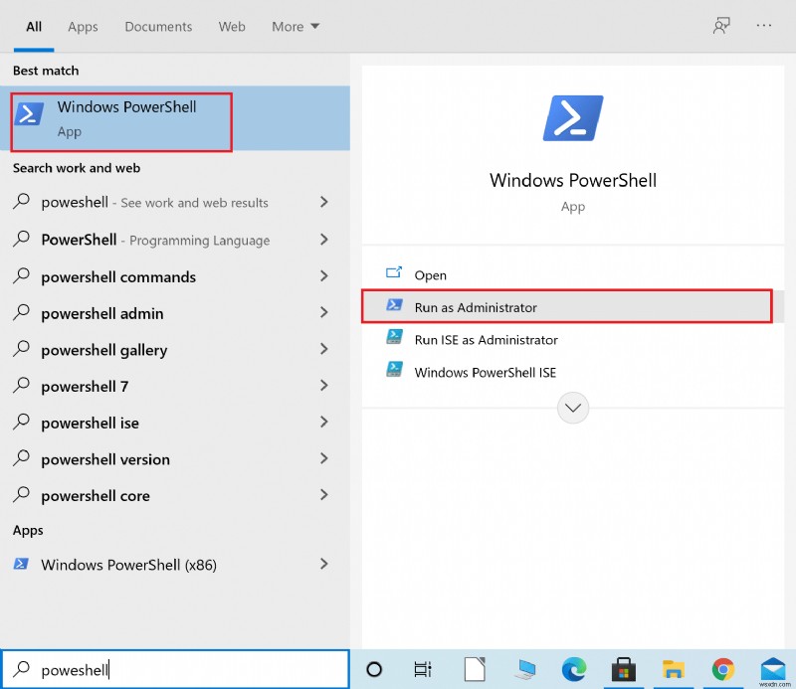
Task: Click search icon beside powershell commands
Action: tap(21, 275)
